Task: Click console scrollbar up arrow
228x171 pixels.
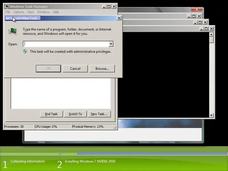Action: 211,34
